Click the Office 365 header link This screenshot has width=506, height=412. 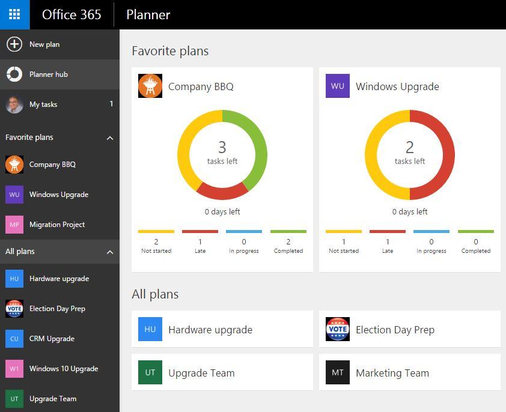click(x=72, y=14)
